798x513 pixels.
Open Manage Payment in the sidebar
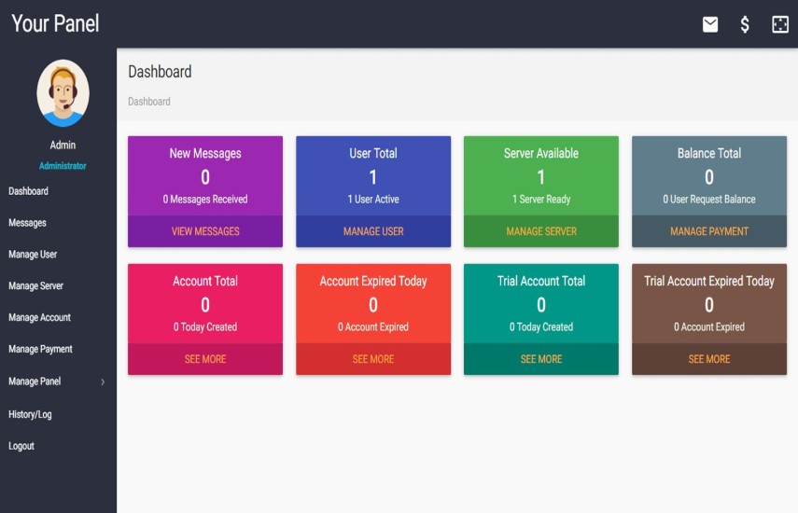click(x=41, y=350)
